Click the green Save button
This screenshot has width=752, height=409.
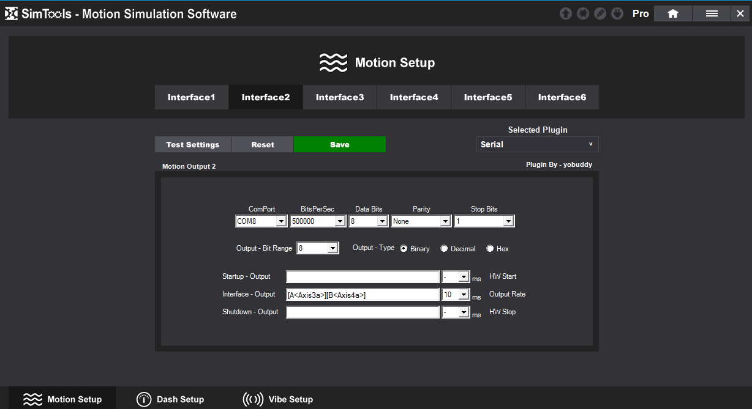[x=340, y=144]
